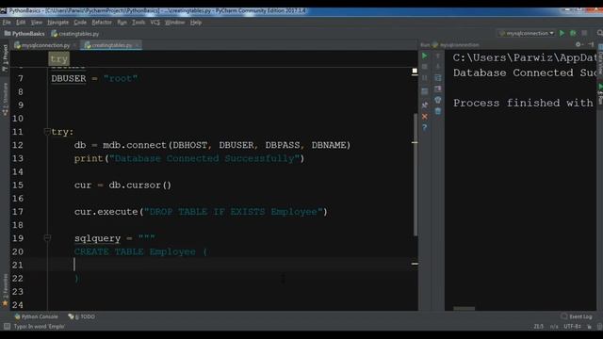Image resolution: width=603 pixels, height=339 pixels.
Task: Hide Run panel with arrow icon
Action: [591, 44]
